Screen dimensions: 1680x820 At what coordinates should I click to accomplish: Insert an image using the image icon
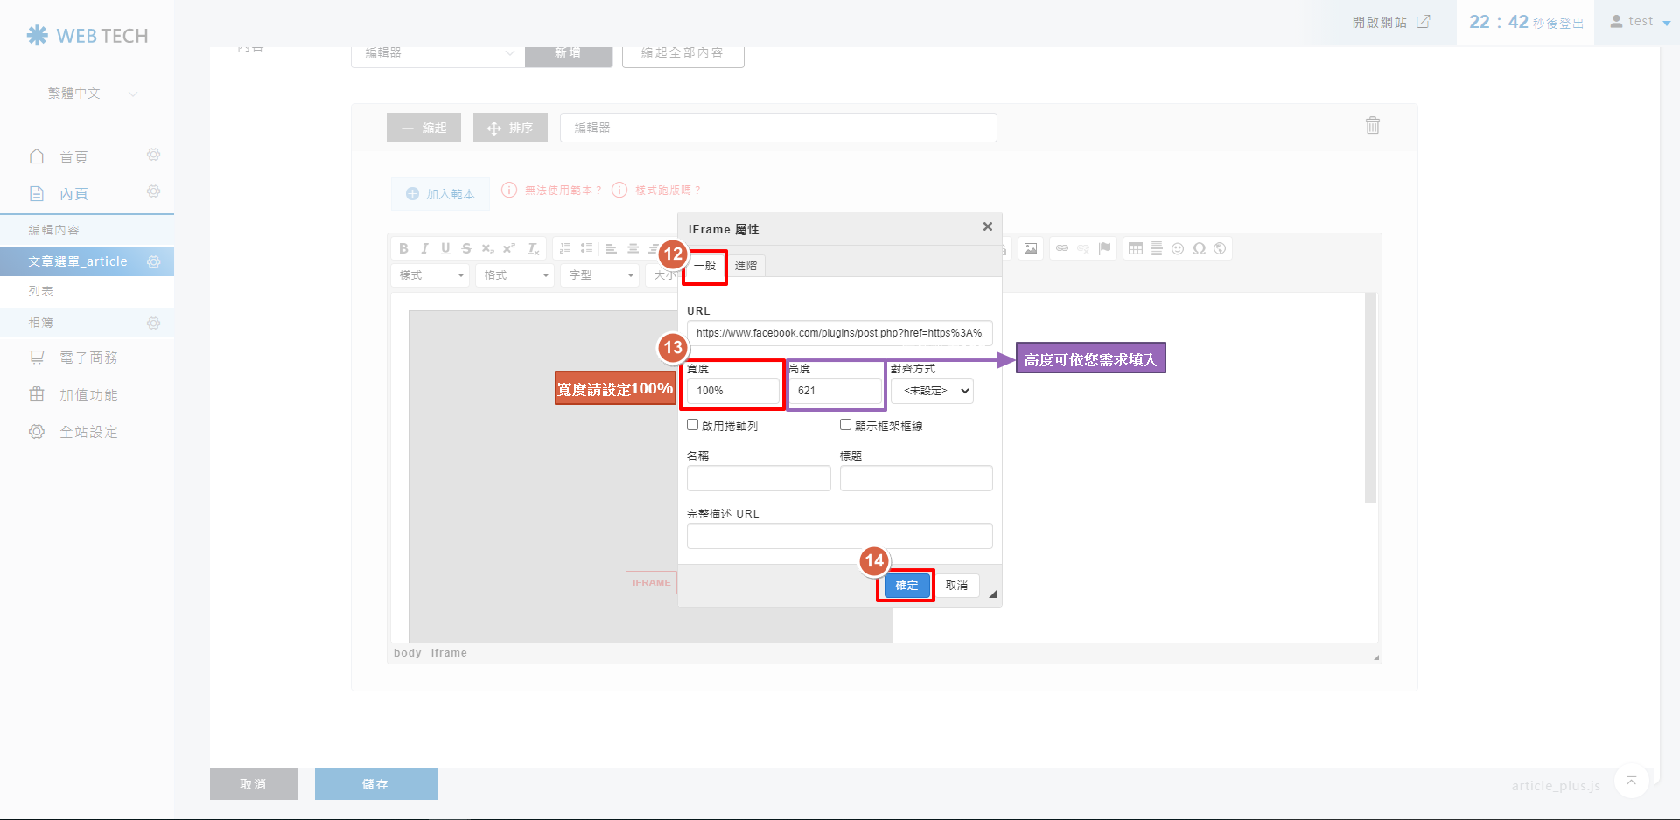(x=1031, y=249)
